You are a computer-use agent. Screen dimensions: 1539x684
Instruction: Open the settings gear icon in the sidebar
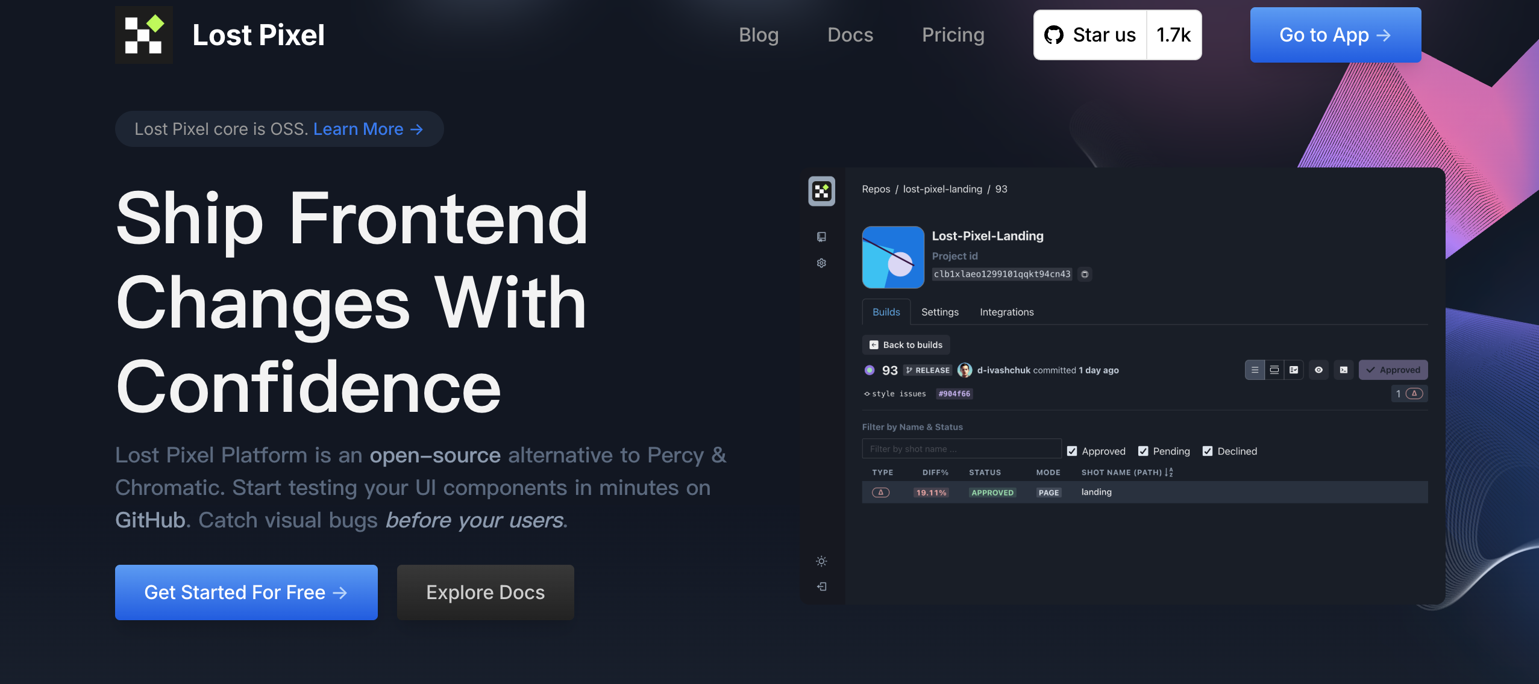821,263
